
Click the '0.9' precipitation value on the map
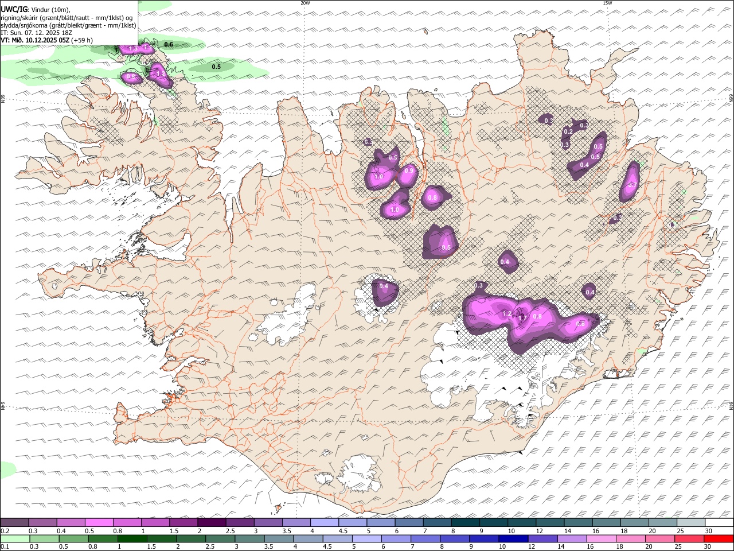tap(409, 170)
